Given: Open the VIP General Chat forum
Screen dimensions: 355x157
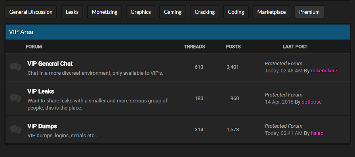Looking at the screenshot, I should (x=50, y=64).
